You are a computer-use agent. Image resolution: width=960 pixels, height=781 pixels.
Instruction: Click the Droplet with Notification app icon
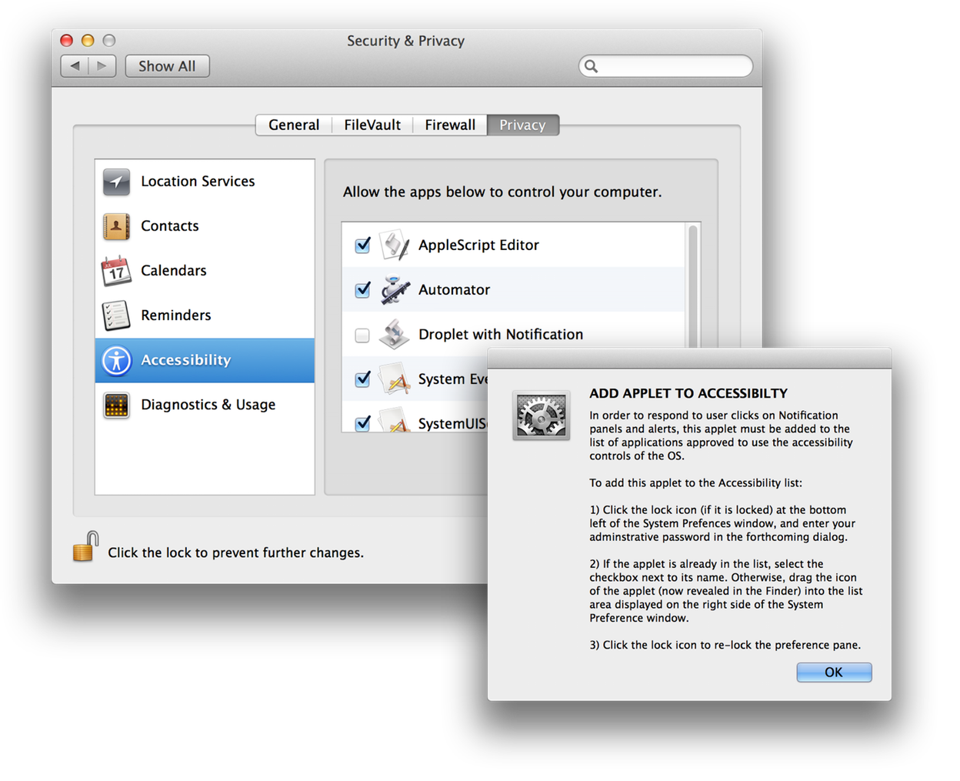click(x=395, y=335)
